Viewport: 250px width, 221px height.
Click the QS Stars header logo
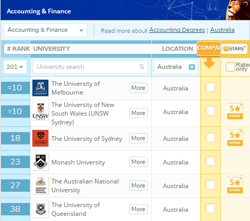pos(235,48)
